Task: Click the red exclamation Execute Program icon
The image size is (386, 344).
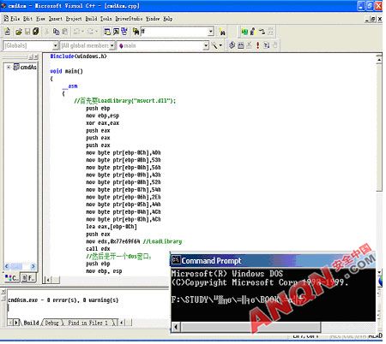Action: pos(257,45)
